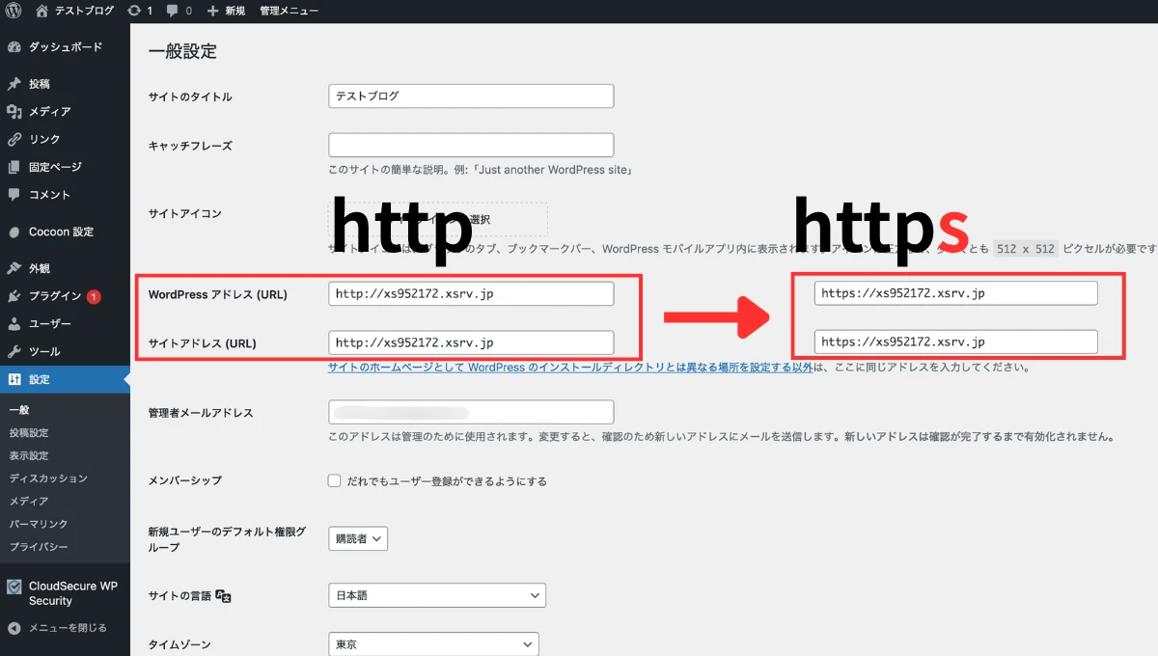The image size is (1158, 656).
Task: Click the 512 x 512 size code text
Action: coord(1026,249)
